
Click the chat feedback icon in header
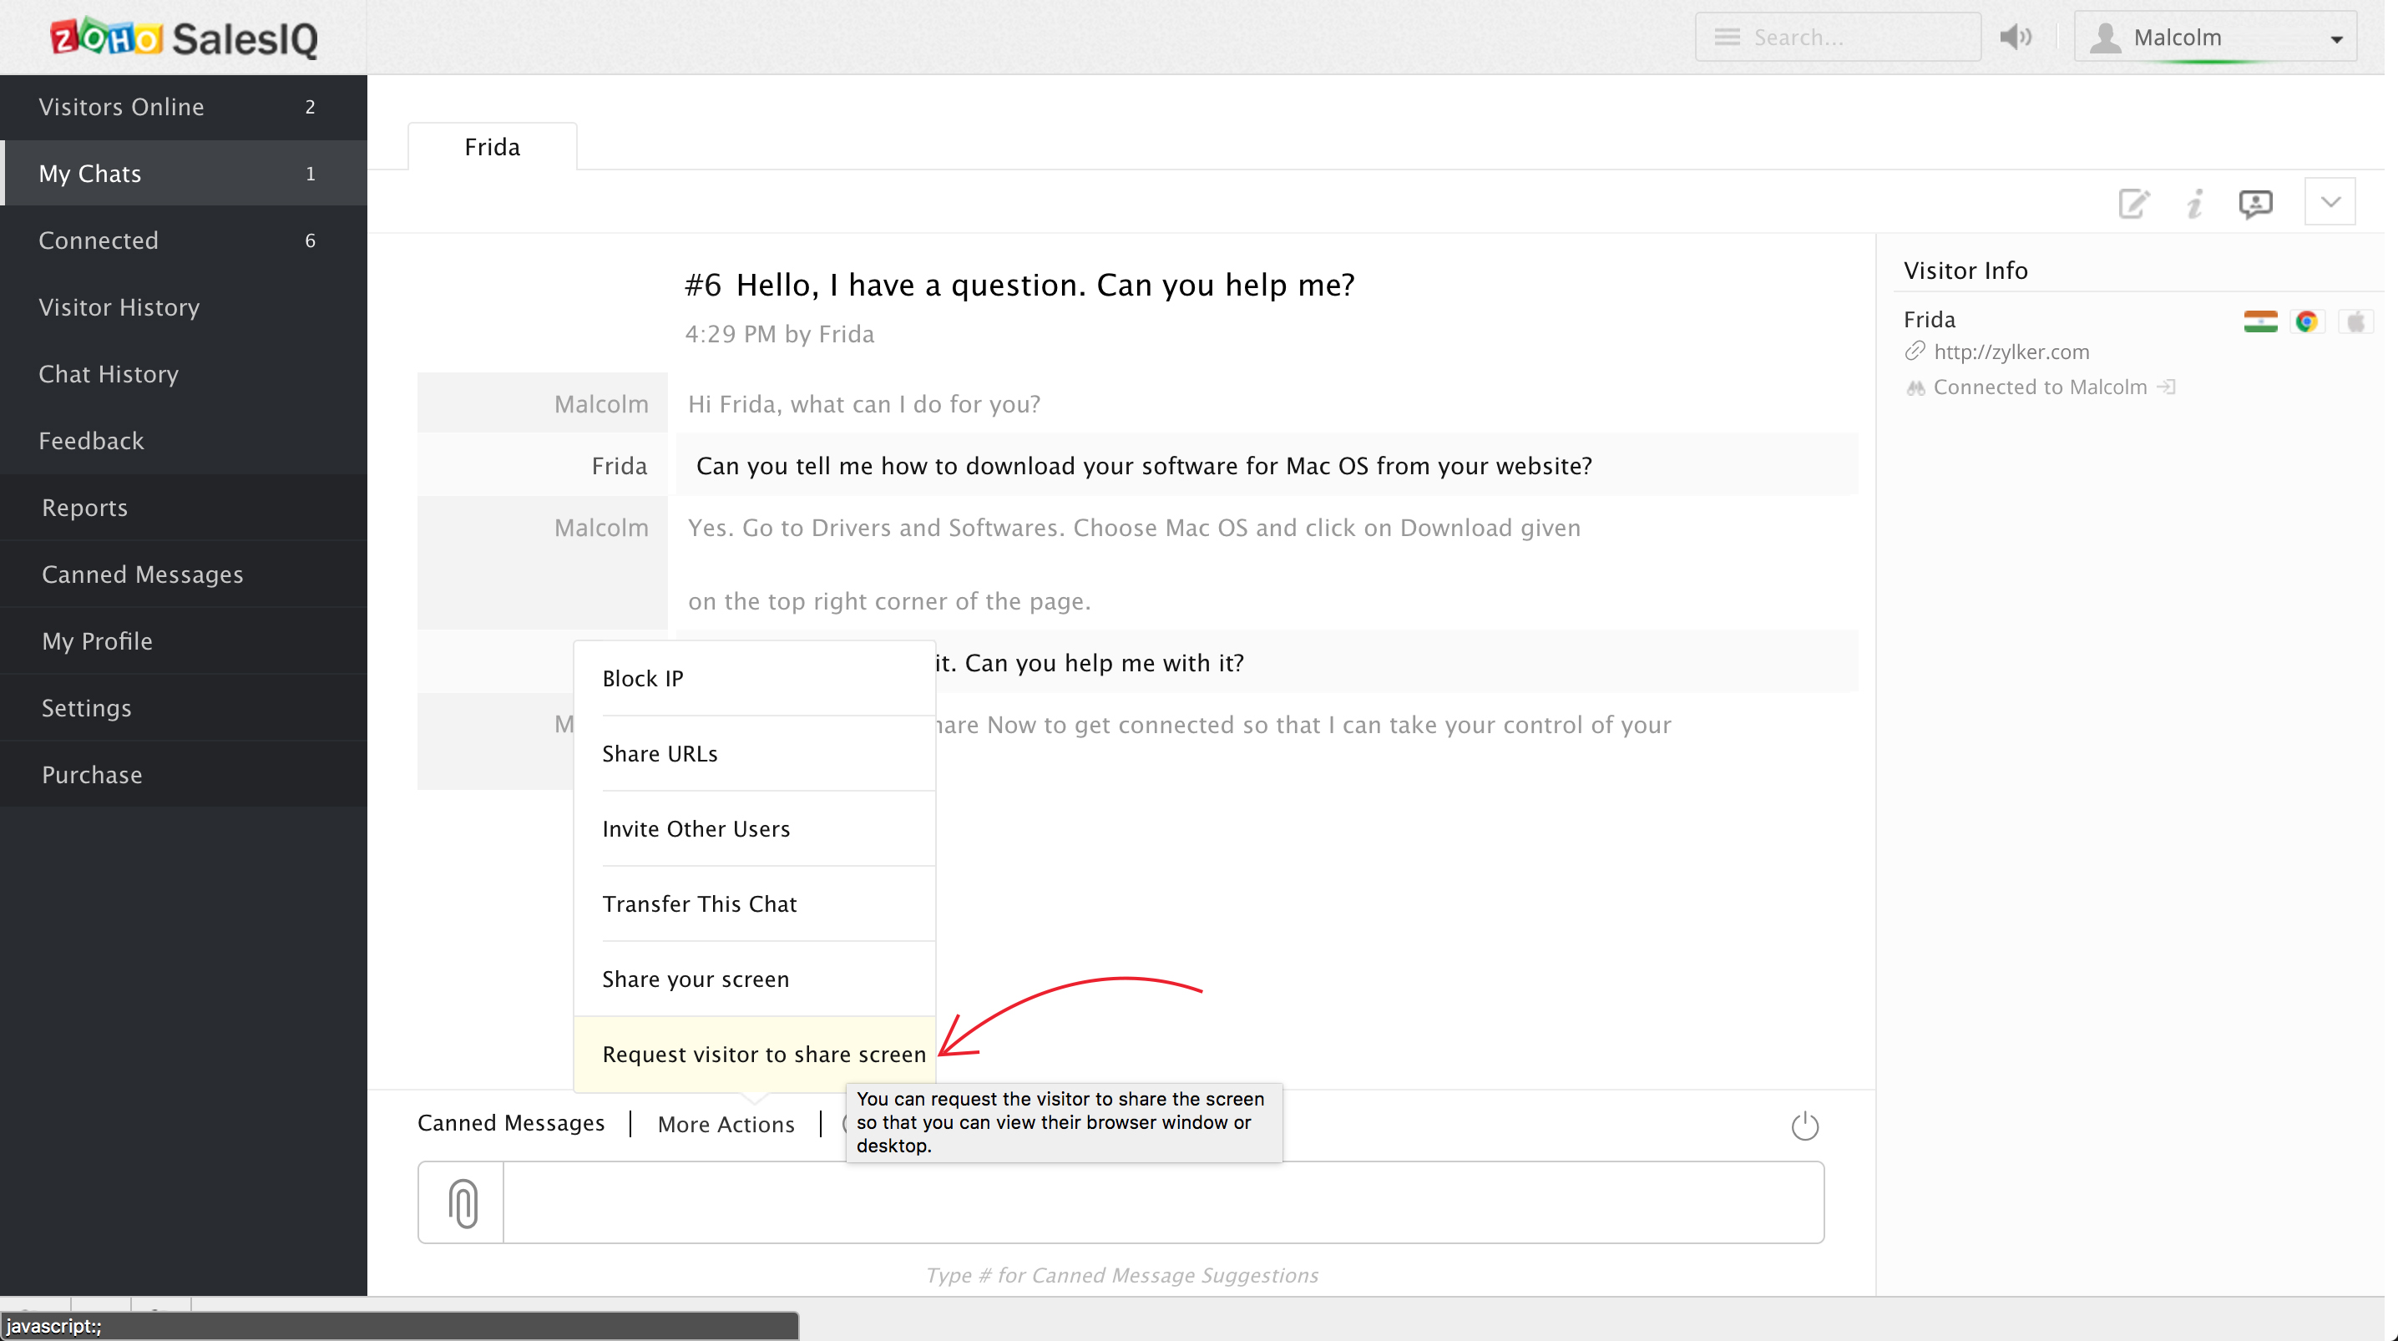(x=2256, y=203)
